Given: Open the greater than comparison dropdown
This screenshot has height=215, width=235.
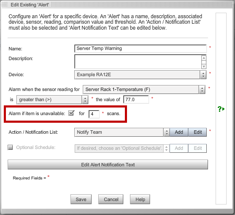Looking at the screenshot, I should click(x=52, y=99).
